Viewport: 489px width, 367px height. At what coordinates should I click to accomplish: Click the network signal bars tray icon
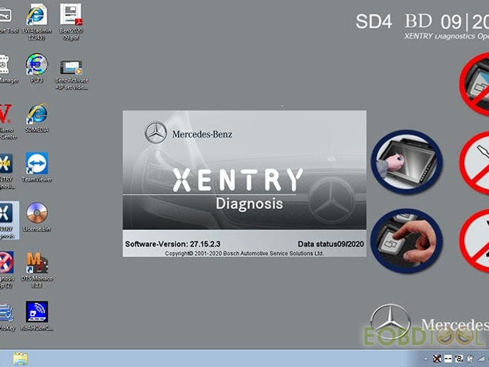click(481, 358)
